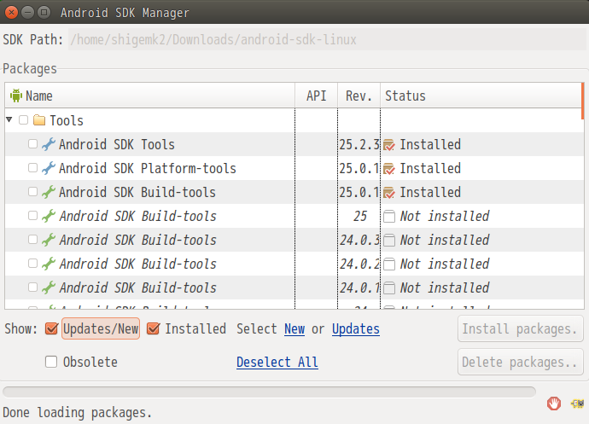Click wrench icon for Android SDK Platform-tools
The height and width of the screenshot is (424, 589).
tap(49, 168)
